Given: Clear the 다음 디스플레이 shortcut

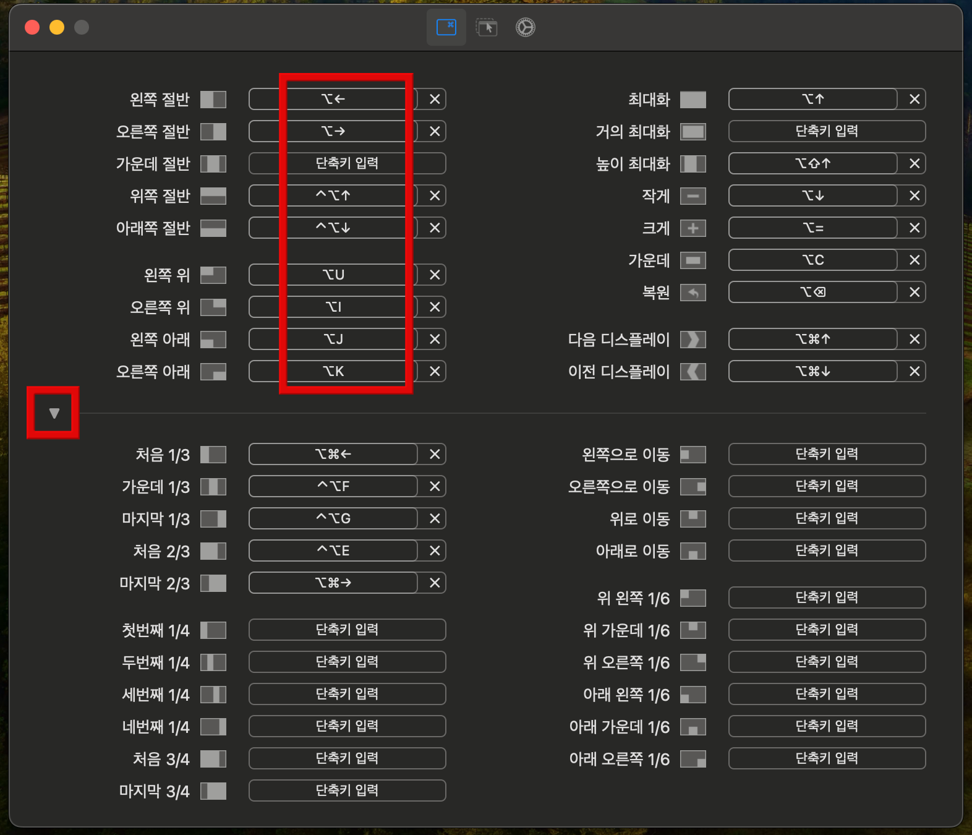Looking at the screenshot, I should 914,339.
